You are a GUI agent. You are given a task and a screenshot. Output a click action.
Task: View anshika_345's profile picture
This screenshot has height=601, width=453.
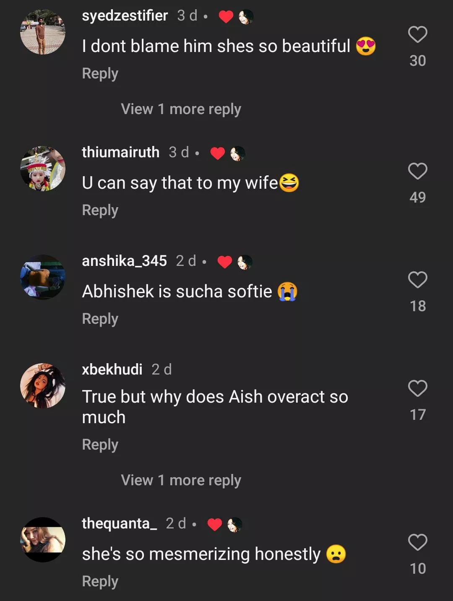(43, 277)
